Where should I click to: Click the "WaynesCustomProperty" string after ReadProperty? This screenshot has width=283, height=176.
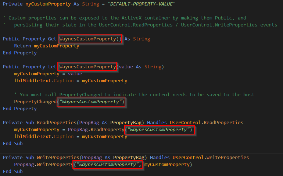[158, 130]
